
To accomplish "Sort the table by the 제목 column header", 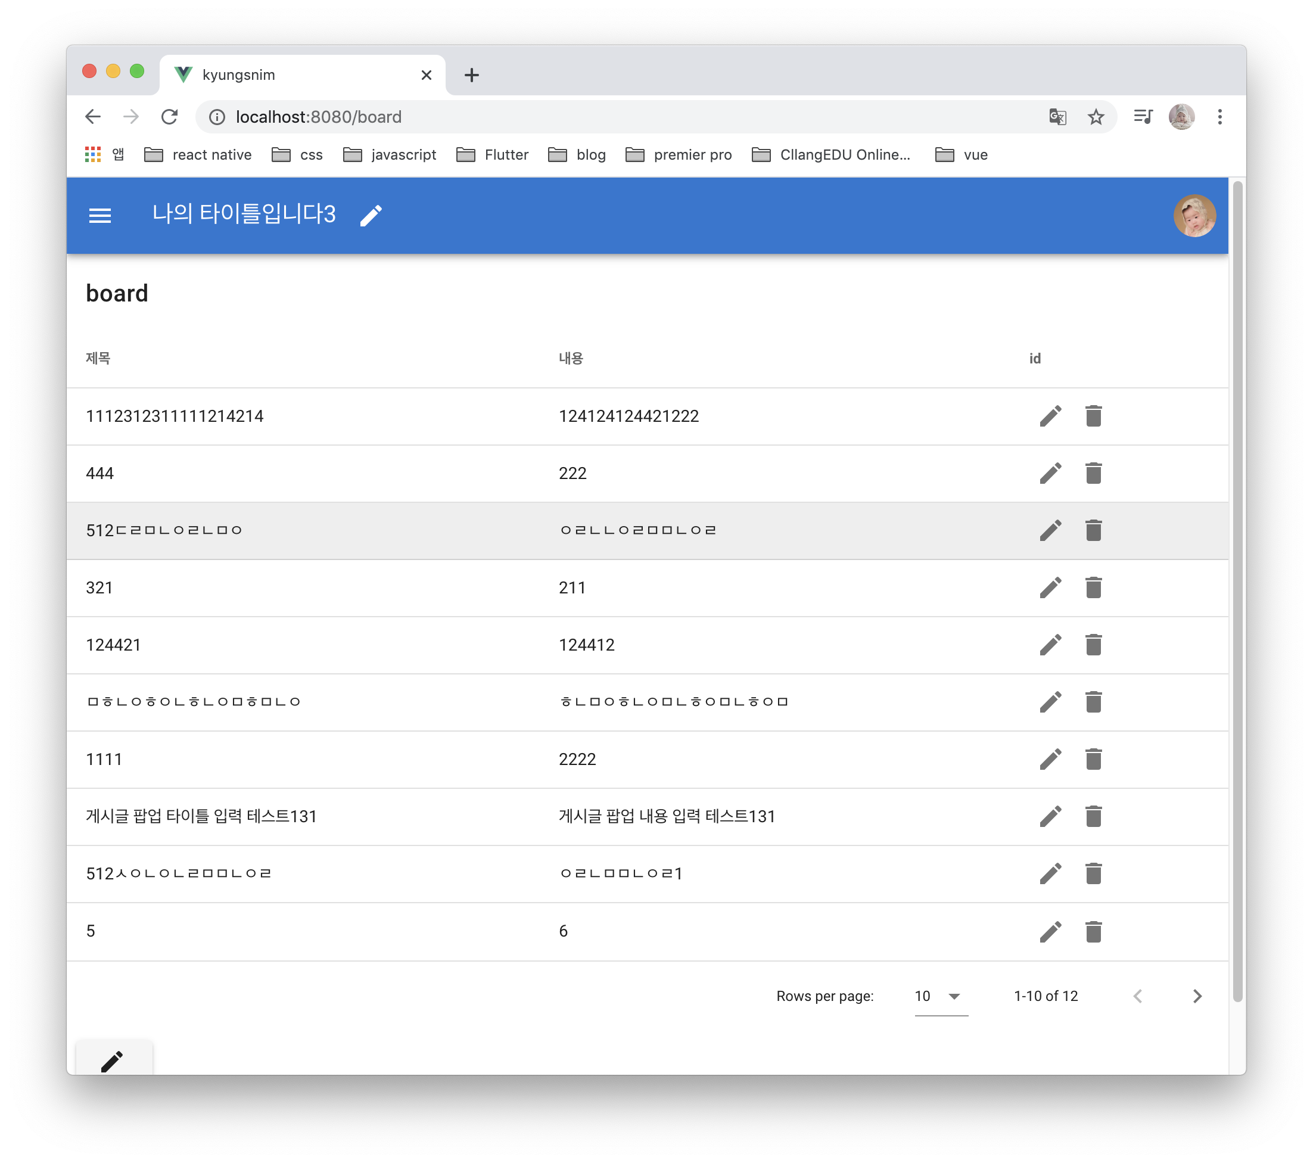I will coord(98,359).
